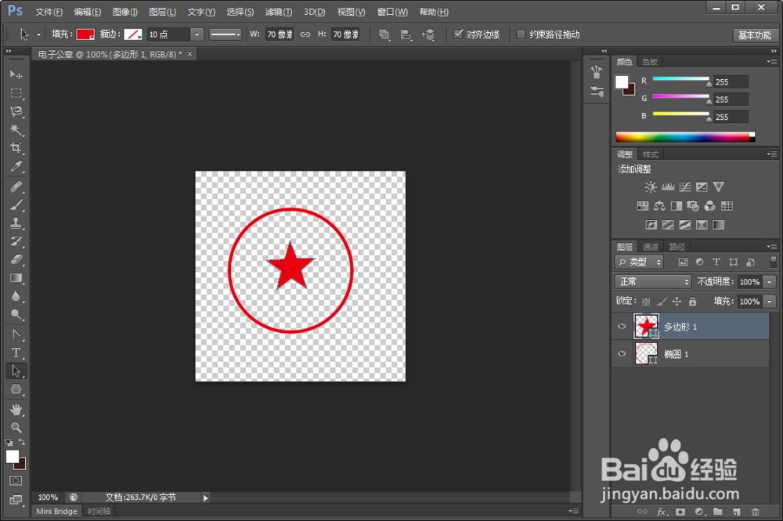Open the 图层(L) menu
Image resolution: width=783 pixels, height=521 pixels.
(162, 12)
